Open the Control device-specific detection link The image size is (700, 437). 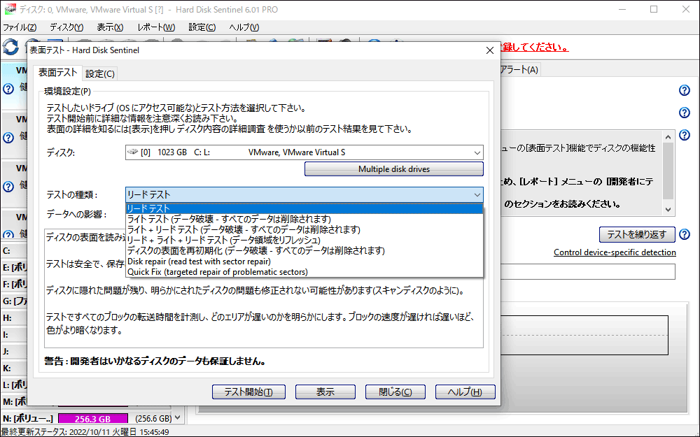(x=615, y=252)
